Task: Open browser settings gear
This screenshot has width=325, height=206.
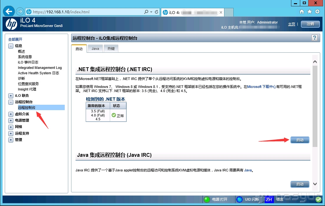Action: point(317,12)
